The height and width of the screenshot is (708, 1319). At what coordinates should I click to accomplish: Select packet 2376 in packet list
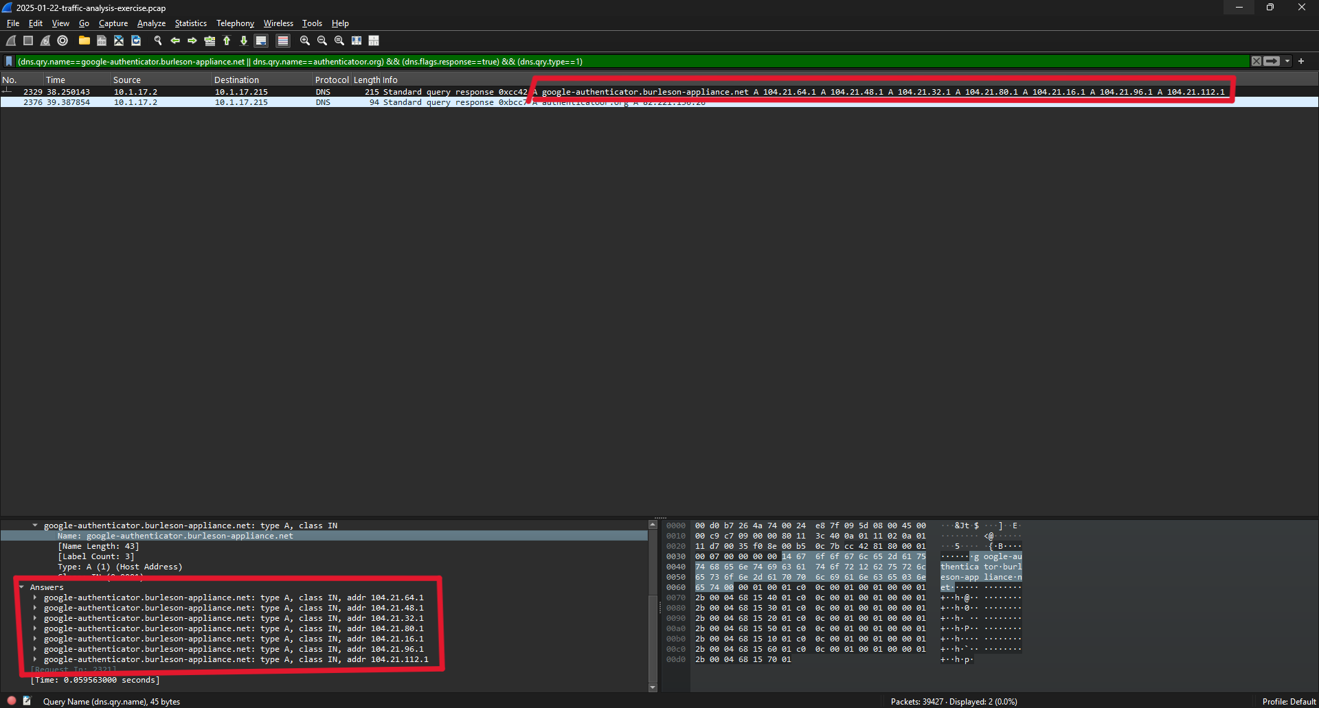click(275, 102)
